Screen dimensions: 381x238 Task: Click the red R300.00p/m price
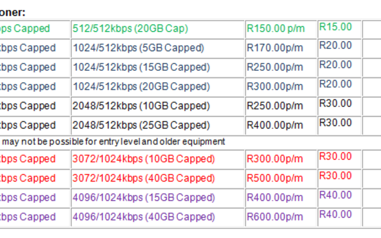[x=274, y=159]
